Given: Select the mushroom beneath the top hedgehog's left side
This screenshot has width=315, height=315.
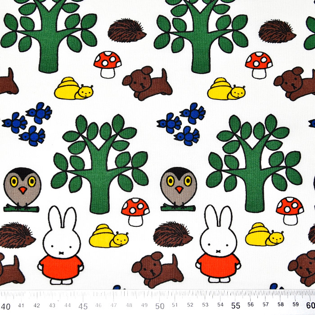Looking at the screenshot, I should coord(108,64).
